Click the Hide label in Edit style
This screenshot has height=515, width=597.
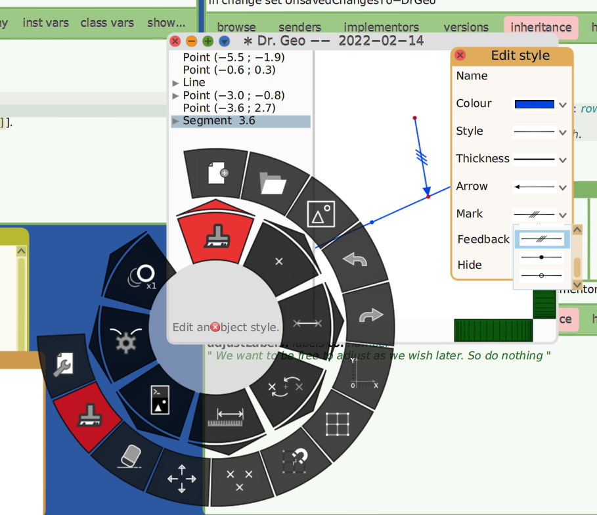[x=470, y=265]
